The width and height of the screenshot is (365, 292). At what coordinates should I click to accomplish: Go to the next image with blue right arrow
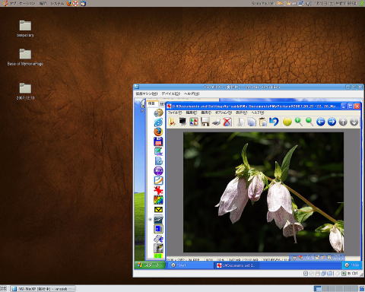click(x=332, y=122)
